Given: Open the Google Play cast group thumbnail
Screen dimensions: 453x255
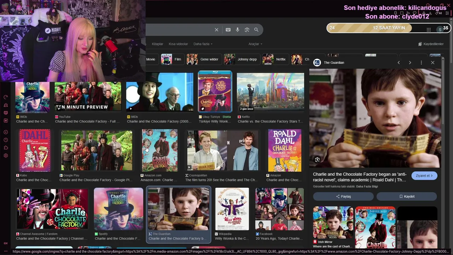Looking at the screenshot, I should pos(97,151).
